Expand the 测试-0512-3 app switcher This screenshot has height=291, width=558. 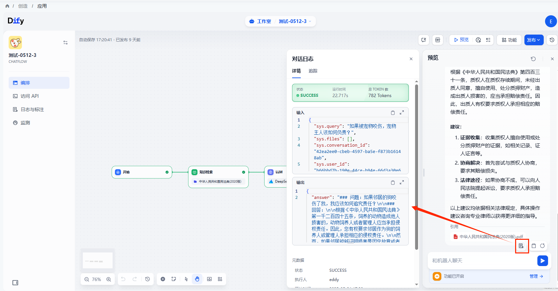(x=295, y=21)
